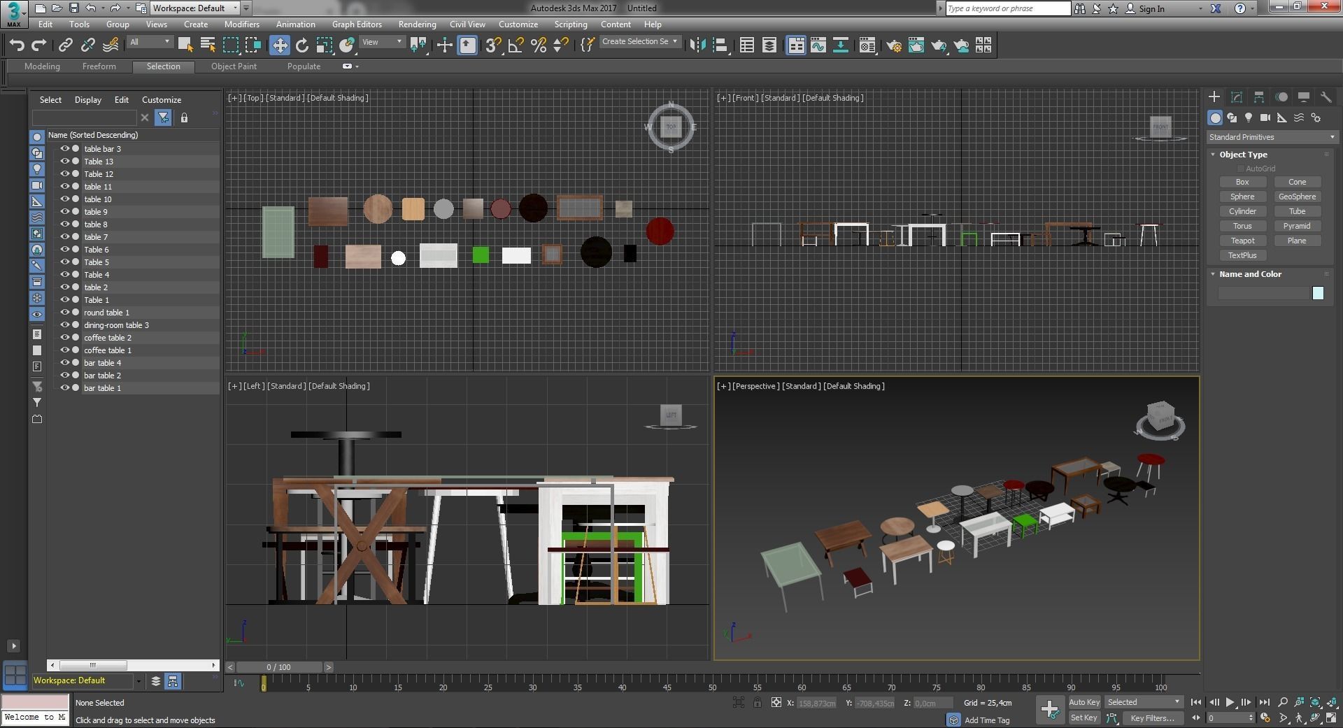Image resolution: width=1343 pixels, height=728 pixels.
Task: Hide the 'round table 1' eye icon
Action: 65,312
